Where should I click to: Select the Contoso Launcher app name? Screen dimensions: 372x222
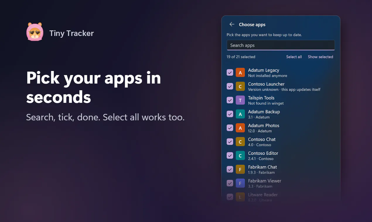coord(266,84)
